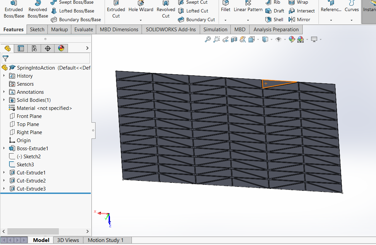Click Zoom to Fit icon
This screenshot has height=245, width=376.
pyautogui.click(x=208, y=39)
